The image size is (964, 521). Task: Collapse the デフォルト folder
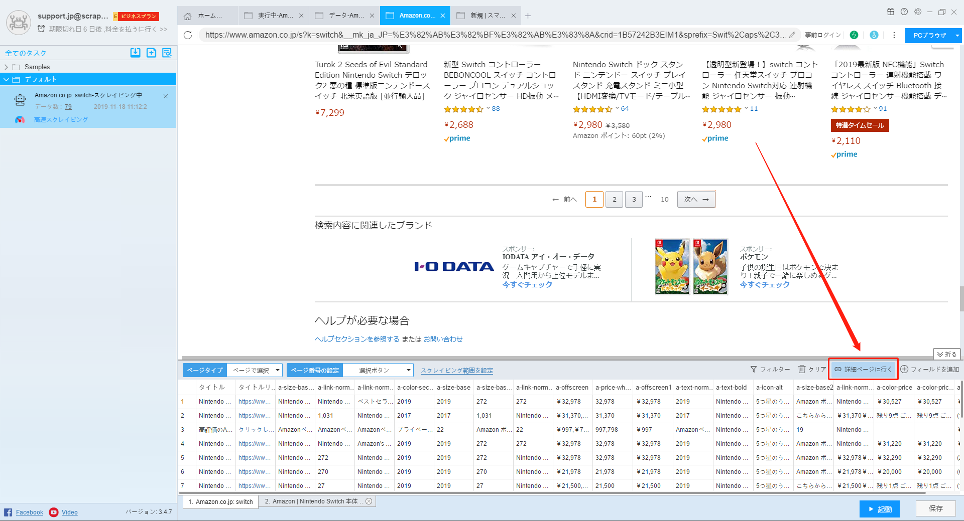pos(6,79)
